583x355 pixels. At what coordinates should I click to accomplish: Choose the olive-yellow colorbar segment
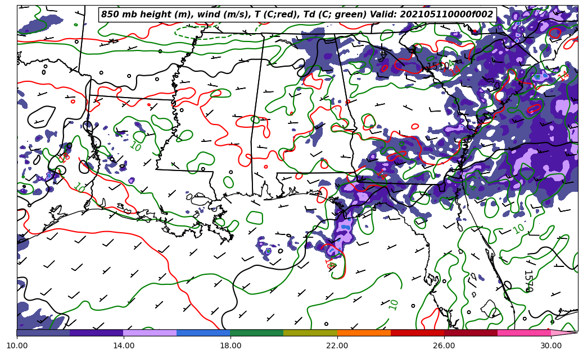pyautogui.click(x=310, y=333)
